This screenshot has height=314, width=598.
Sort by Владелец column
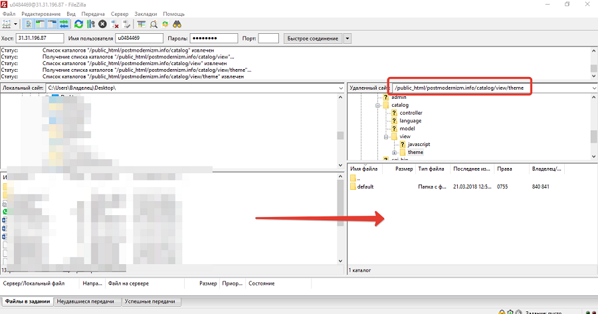547,169
